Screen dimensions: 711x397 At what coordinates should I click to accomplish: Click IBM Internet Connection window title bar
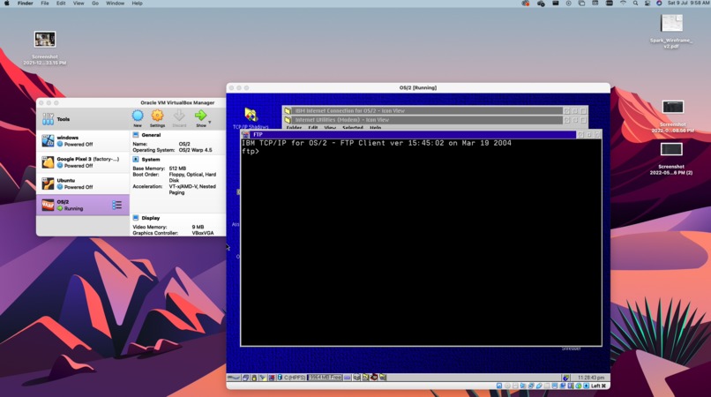coord(426,110)
